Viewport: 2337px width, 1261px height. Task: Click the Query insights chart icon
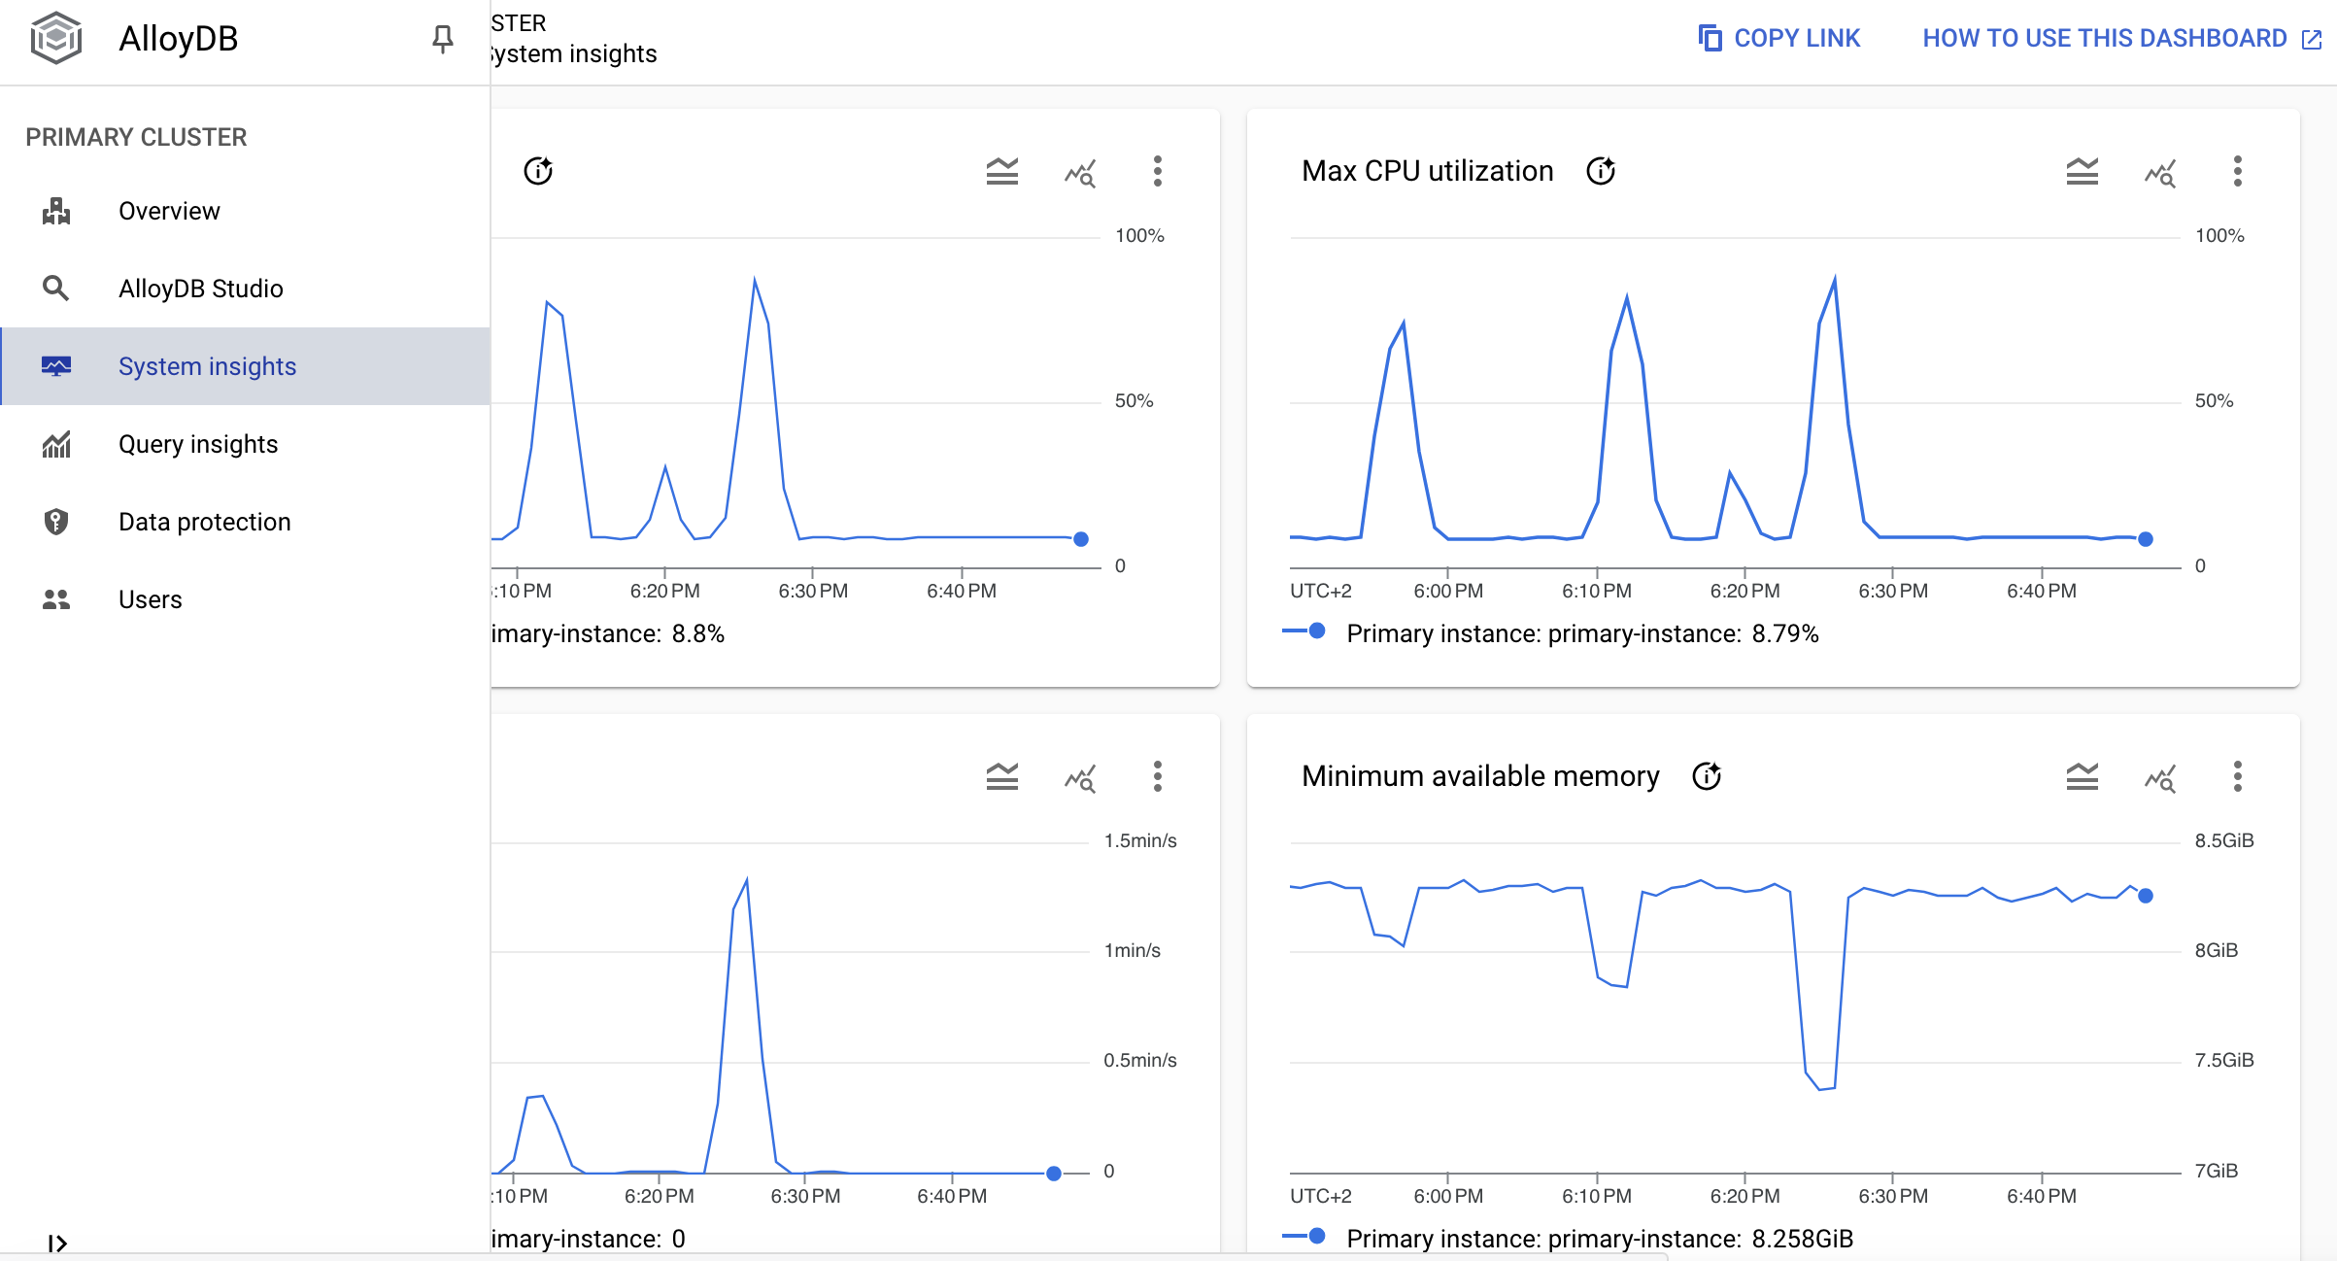click(56, 444)
